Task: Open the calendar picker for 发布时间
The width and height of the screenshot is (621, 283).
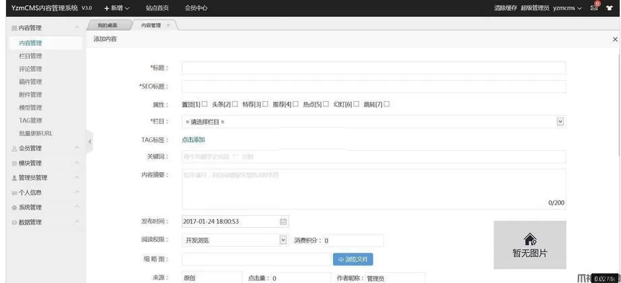Action: [283, 221]
